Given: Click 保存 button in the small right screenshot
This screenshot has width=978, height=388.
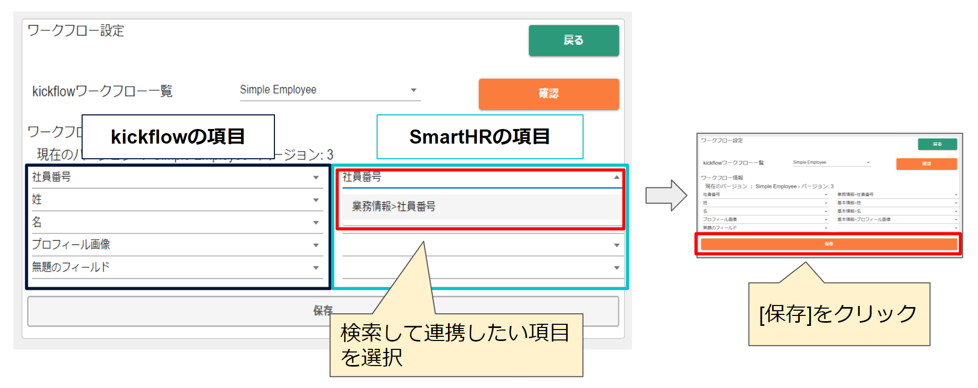Looking at the screenshot, I should click(829, 244).
